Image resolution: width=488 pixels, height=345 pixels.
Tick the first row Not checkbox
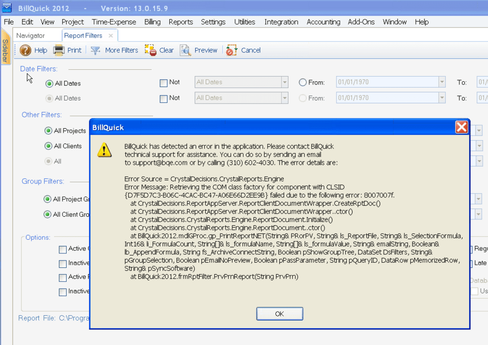(x=164, y=83)
